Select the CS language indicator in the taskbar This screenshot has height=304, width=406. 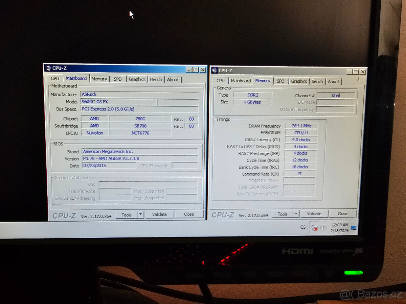coord(303,227)
